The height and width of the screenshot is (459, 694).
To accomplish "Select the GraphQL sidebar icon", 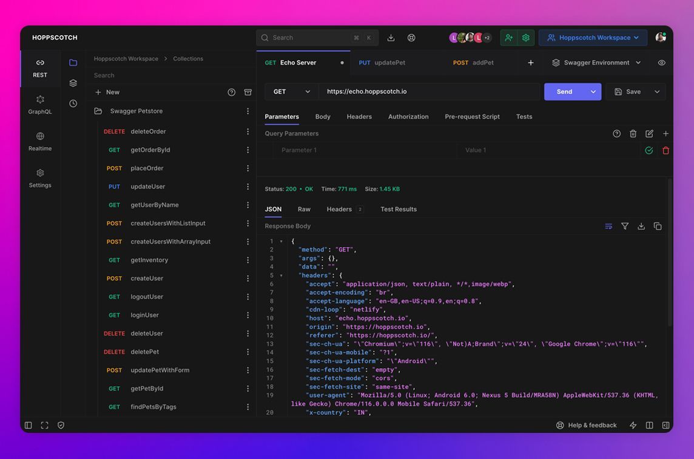I will coord(39,104).
